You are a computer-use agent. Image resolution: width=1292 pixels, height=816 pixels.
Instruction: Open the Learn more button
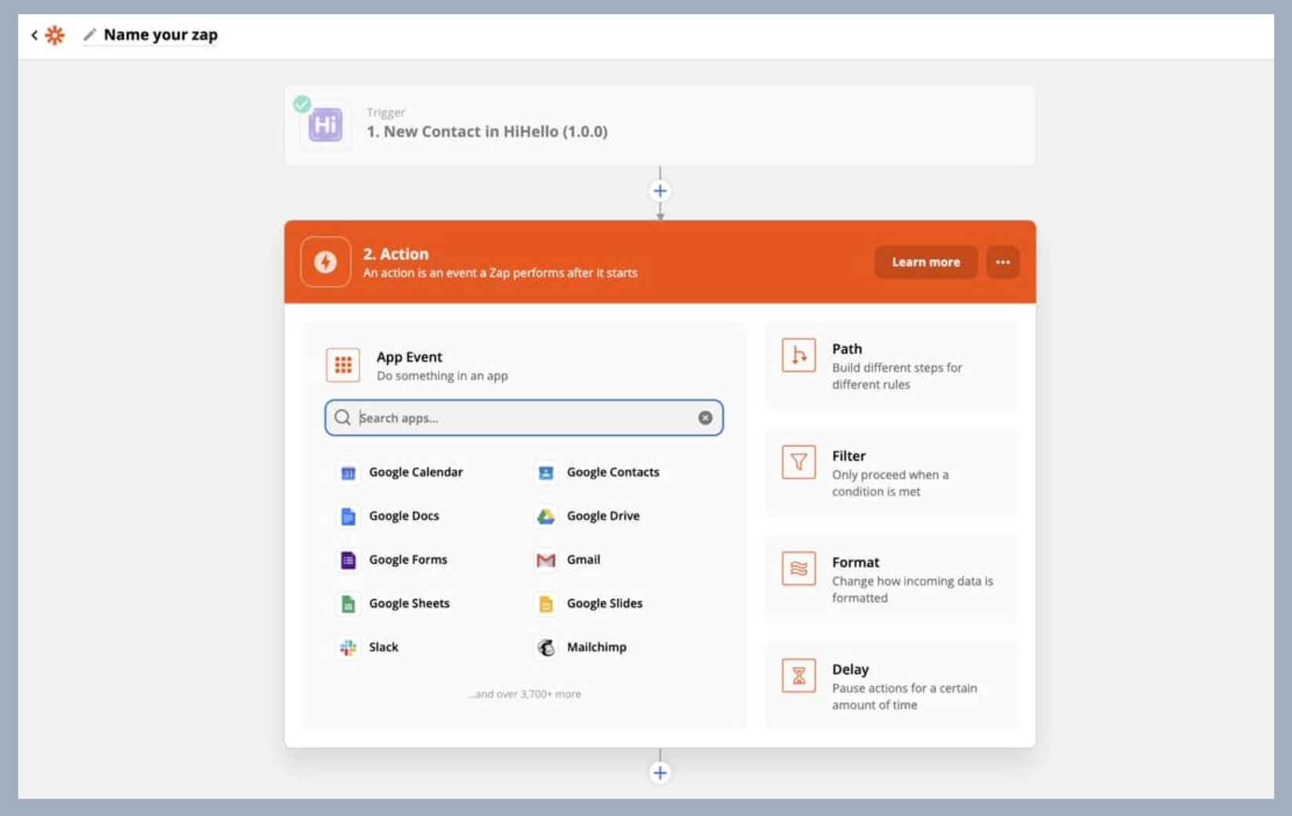pos(925,262)
